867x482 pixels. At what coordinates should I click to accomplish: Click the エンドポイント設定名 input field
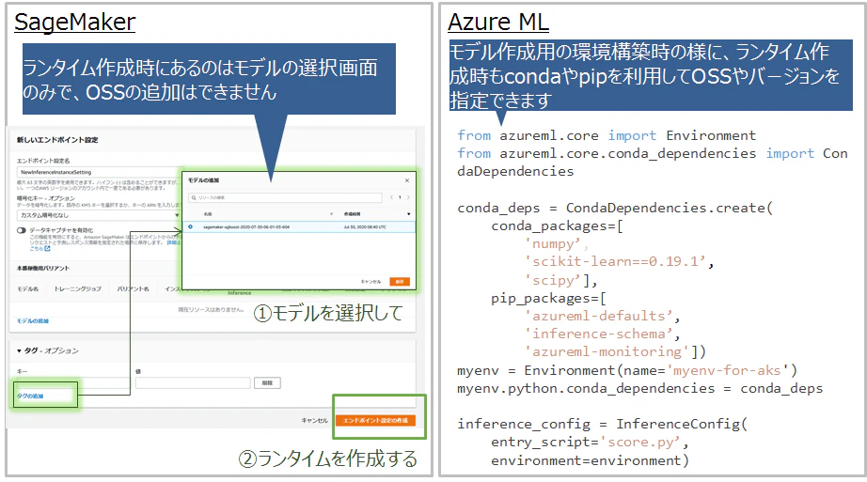99,172
